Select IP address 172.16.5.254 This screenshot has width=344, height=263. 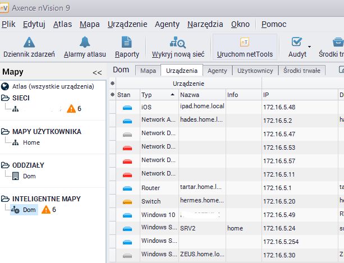pos(281,242)
